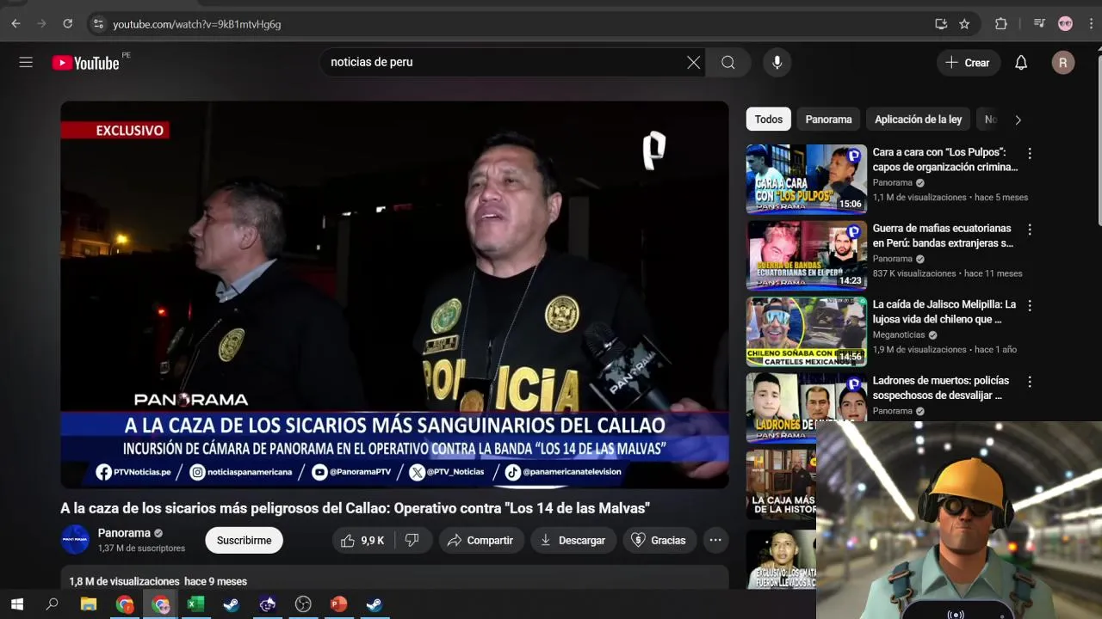Viewport: 1102px width, 619px height.
Task: Click Descargar to download video
Action: click(573, 541)
